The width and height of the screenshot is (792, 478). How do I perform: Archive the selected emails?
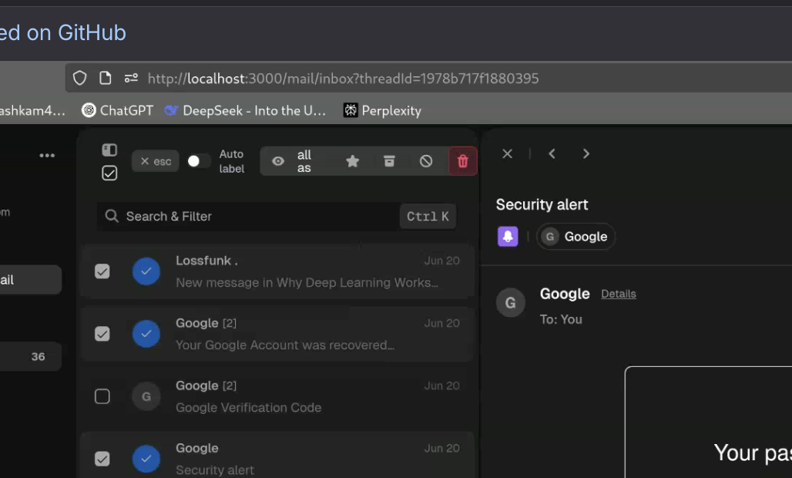point(389,161)
